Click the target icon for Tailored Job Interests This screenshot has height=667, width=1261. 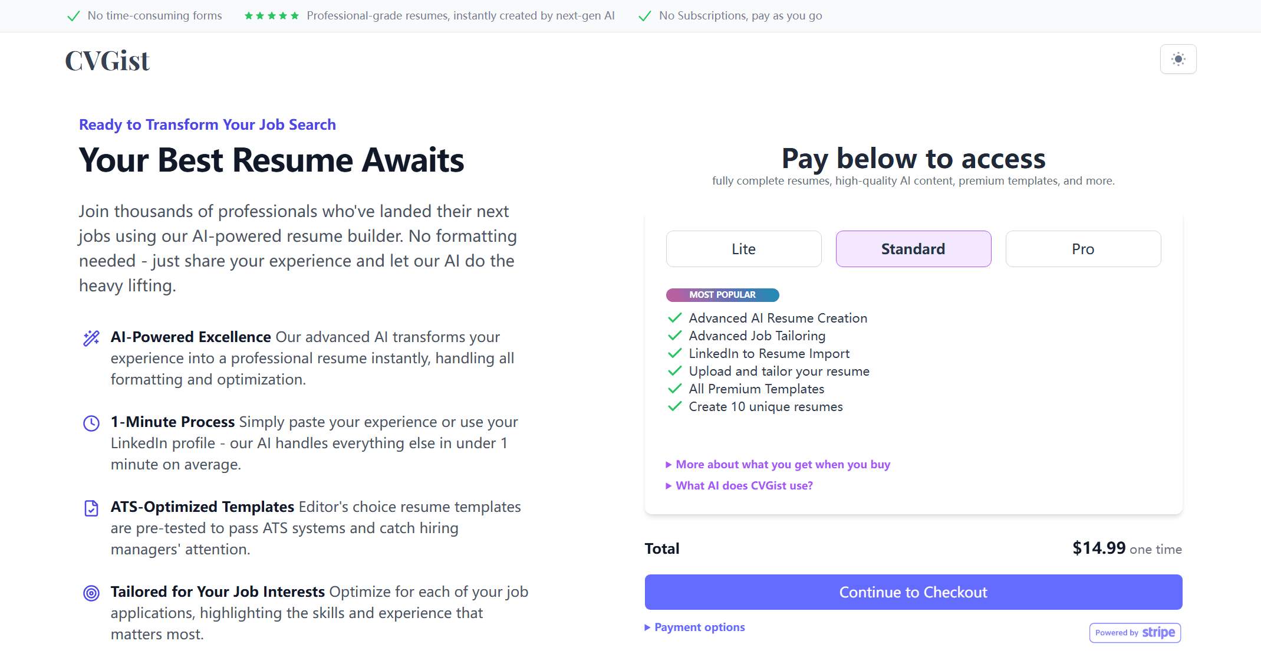[91, 593]
